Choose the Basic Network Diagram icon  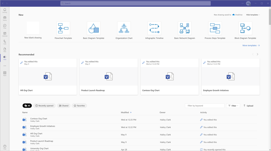coord(184,28)
